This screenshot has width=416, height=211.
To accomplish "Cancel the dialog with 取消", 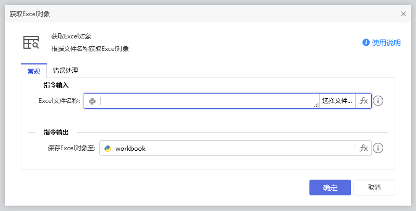I will (374, 188).
